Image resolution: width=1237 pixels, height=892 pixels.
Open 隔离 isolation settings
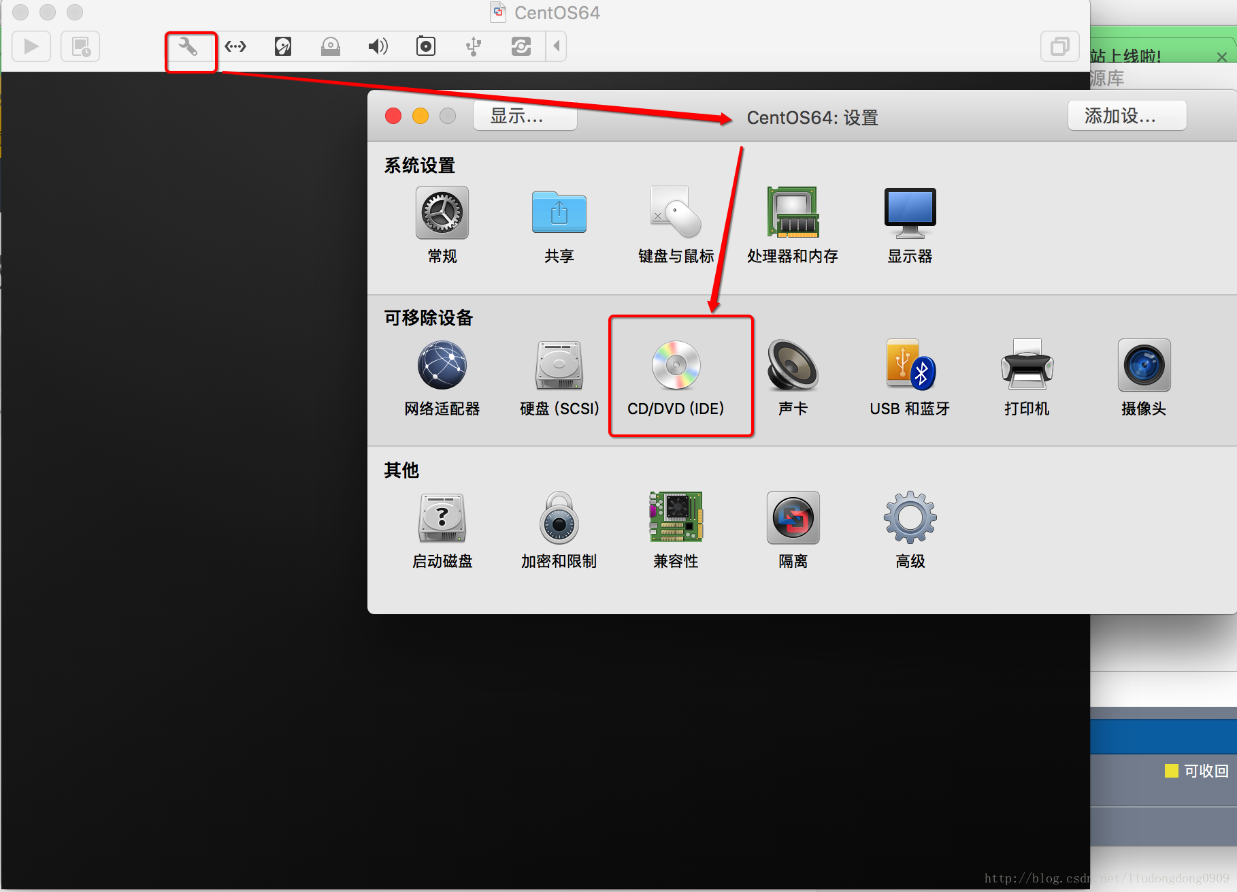[x=793, y=531]
